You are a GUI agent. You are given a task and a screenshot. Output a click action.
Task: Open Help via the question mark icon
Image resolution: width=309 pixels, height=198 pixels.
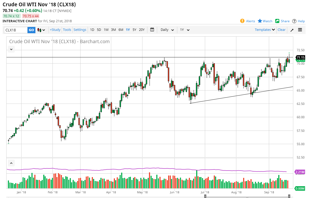coord(294,21)
